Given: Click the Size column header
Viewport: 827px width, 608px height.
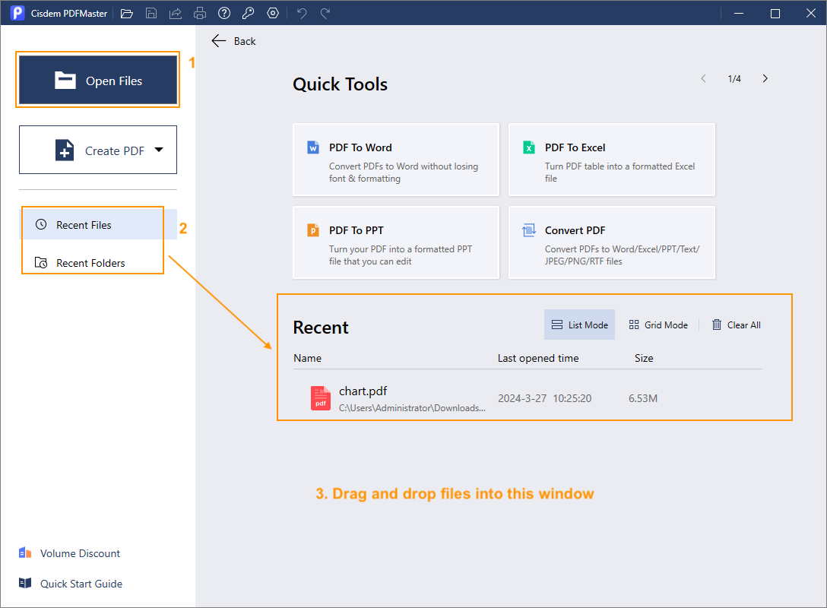Looking at the screenshot, I should tap(644, 358).
